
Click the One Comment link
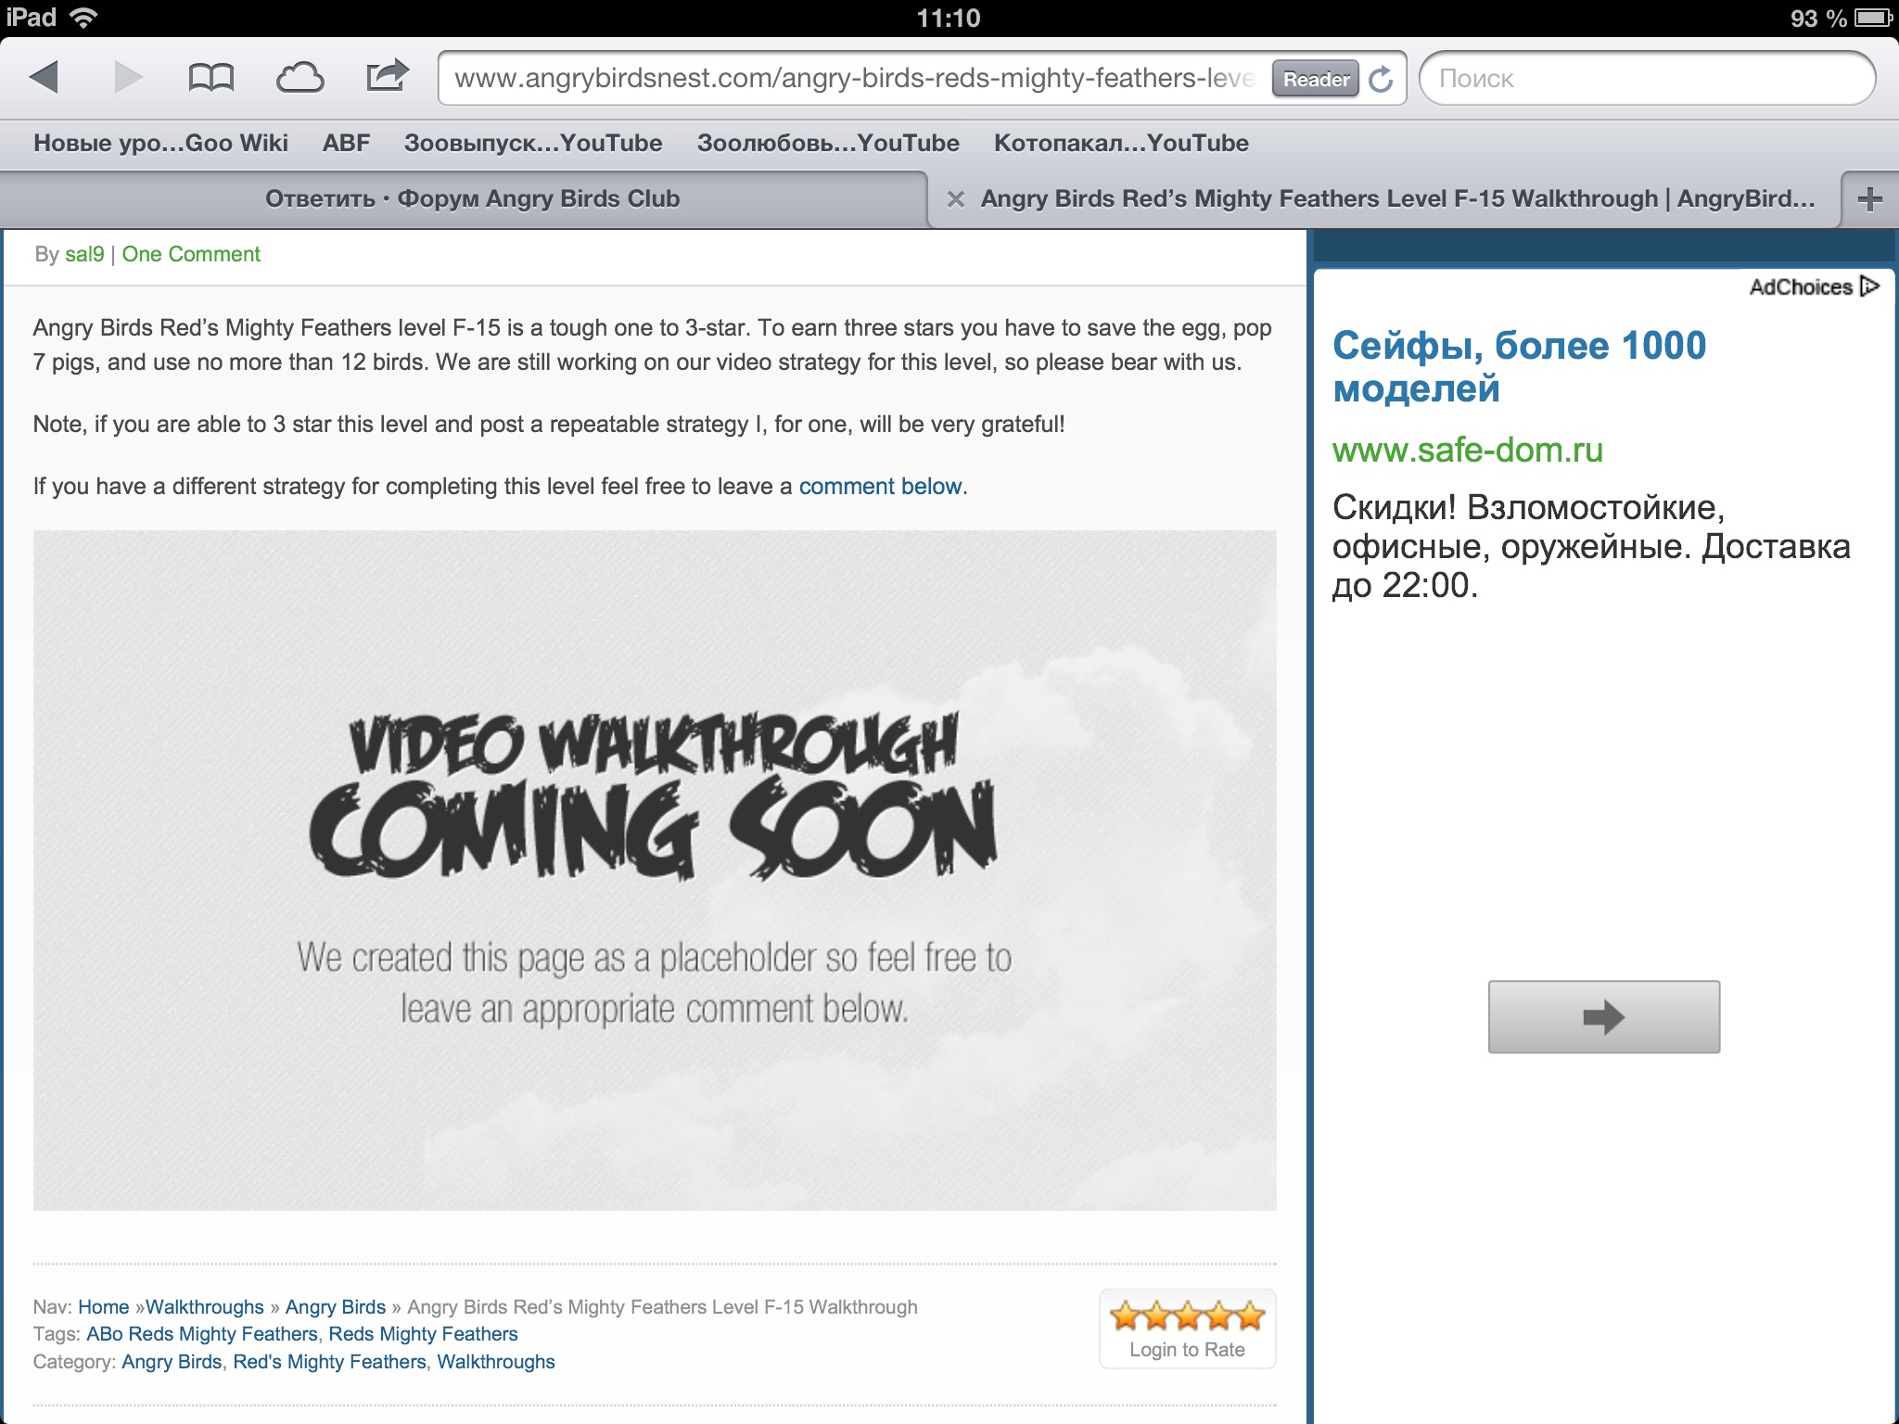point(191,254)
